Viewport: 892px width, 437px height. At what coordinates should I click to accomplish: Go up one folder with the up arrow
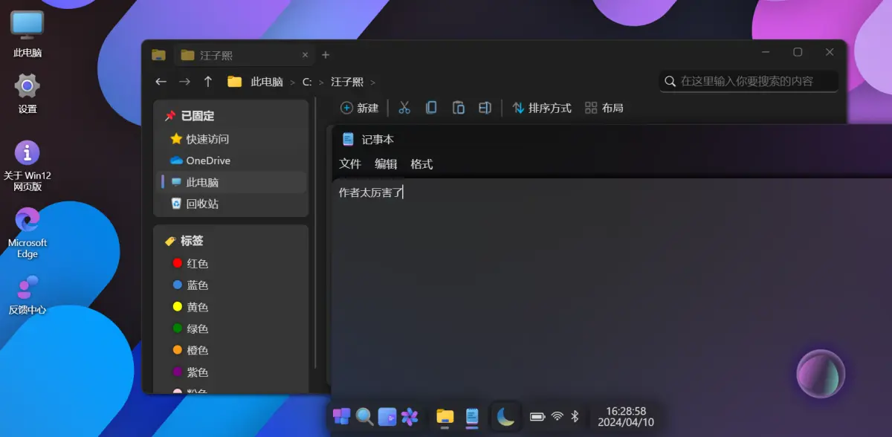coord(208,82)
